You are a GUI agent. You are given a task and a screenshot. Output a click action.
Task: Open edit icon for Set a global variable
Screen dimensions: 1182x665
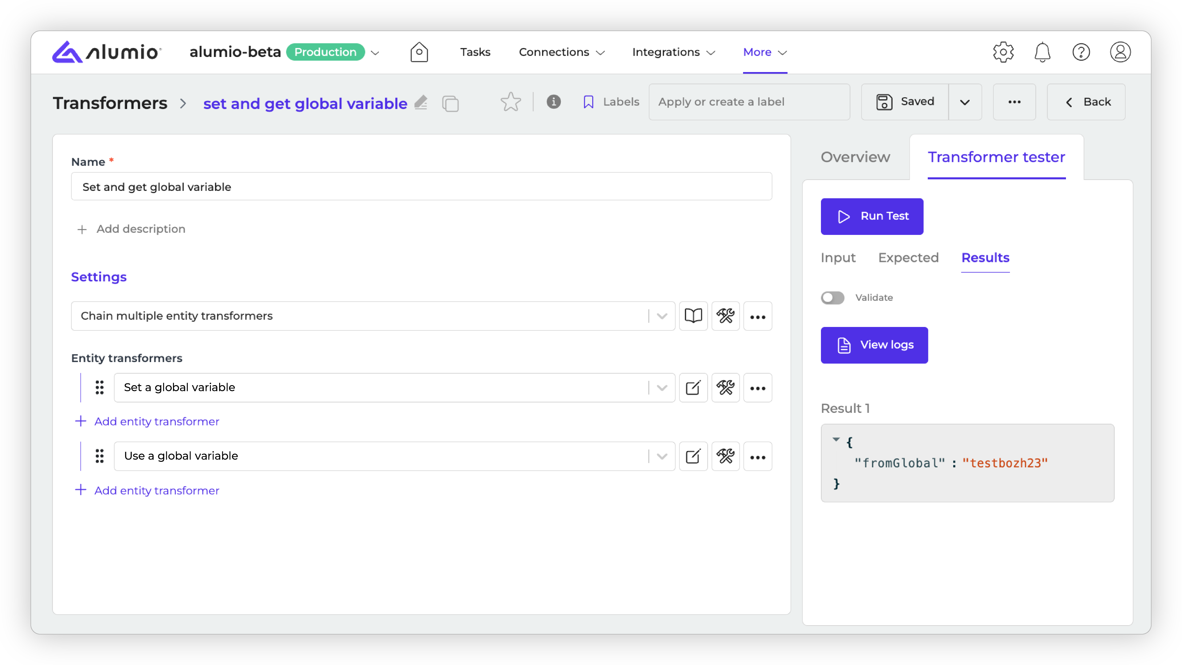(693, 388)
